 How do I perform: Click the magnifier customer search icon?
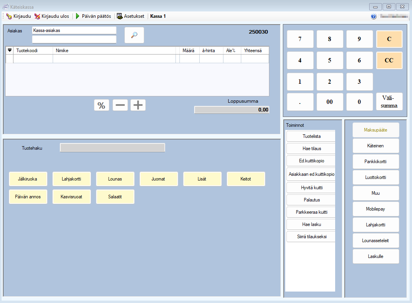coord(134,35)
